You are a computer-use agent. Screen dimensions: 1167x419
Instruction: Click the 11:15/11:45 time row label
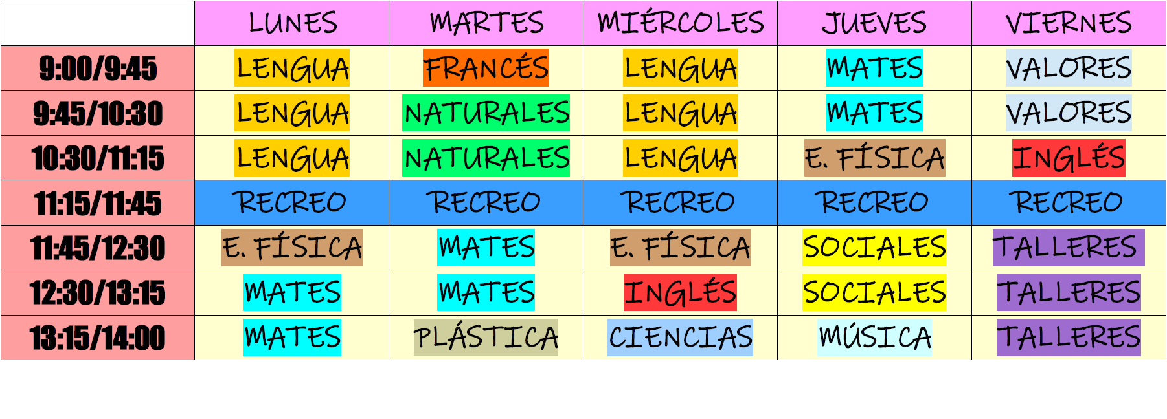(98, 203)
